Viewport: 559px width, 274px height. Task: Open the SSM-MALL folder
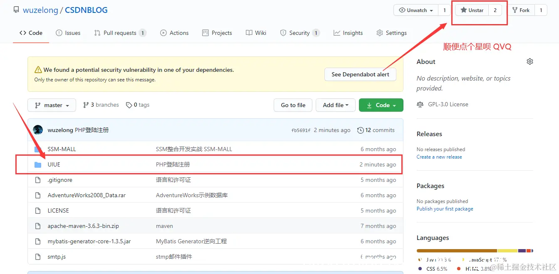tap(62, 149)
